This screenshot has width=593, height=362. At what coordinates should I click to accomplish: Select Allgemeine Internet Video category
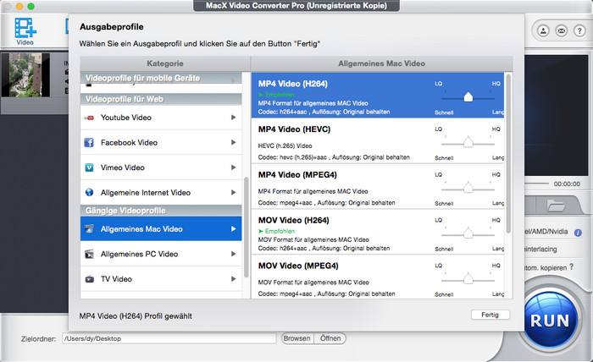[161, 193]
